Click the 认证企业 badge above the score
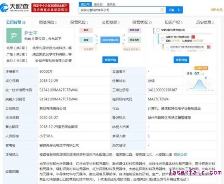The height and width of the screenshot is (184, 224). point(201,68)
